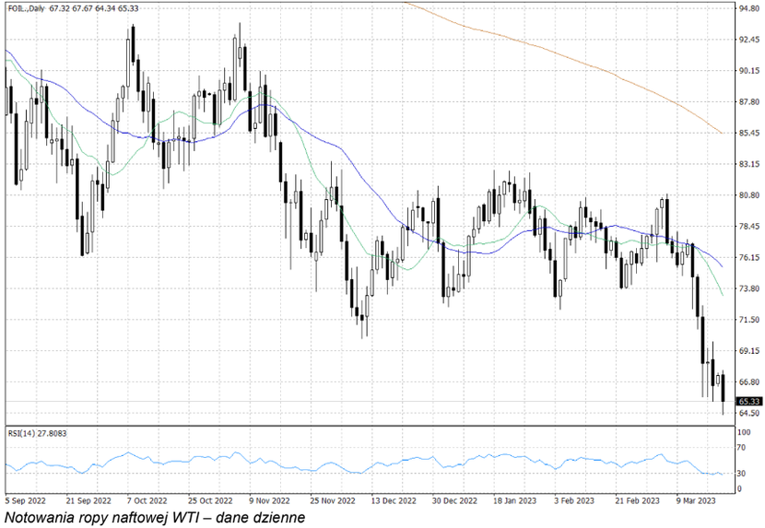Click the RSI scale level 100

pyautogui.click(x=744, y=432)
